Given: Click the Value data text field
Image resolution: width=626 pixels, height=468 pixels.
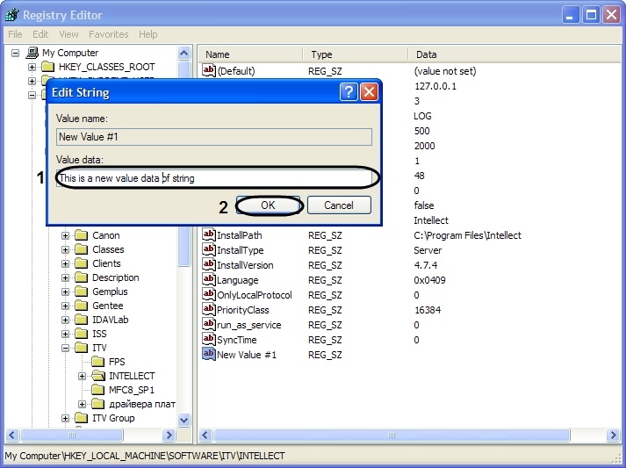Looking at the screenshot, I should tap(218, 178).
